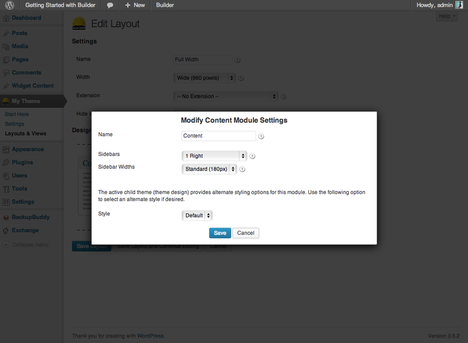Click the Comments speech bubble sidebar icon

6,72
